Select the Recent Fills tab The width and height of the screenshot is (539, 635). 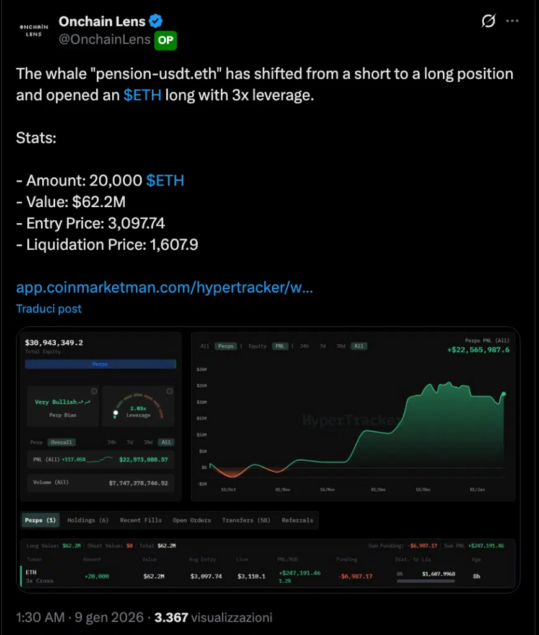pyautogui.click(x=140, y=520)
